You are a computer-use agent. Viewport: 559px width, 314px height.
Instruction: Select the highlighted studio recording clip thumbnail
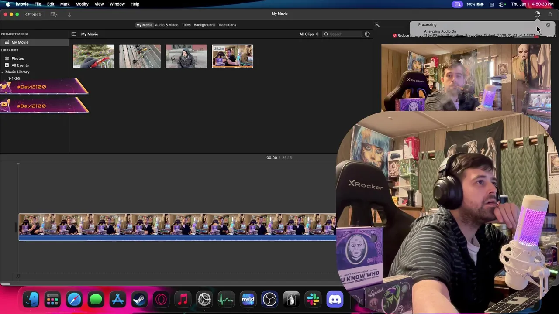[232, 56]
